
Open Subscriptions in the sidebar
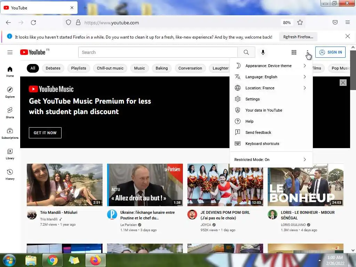(10, 133)
